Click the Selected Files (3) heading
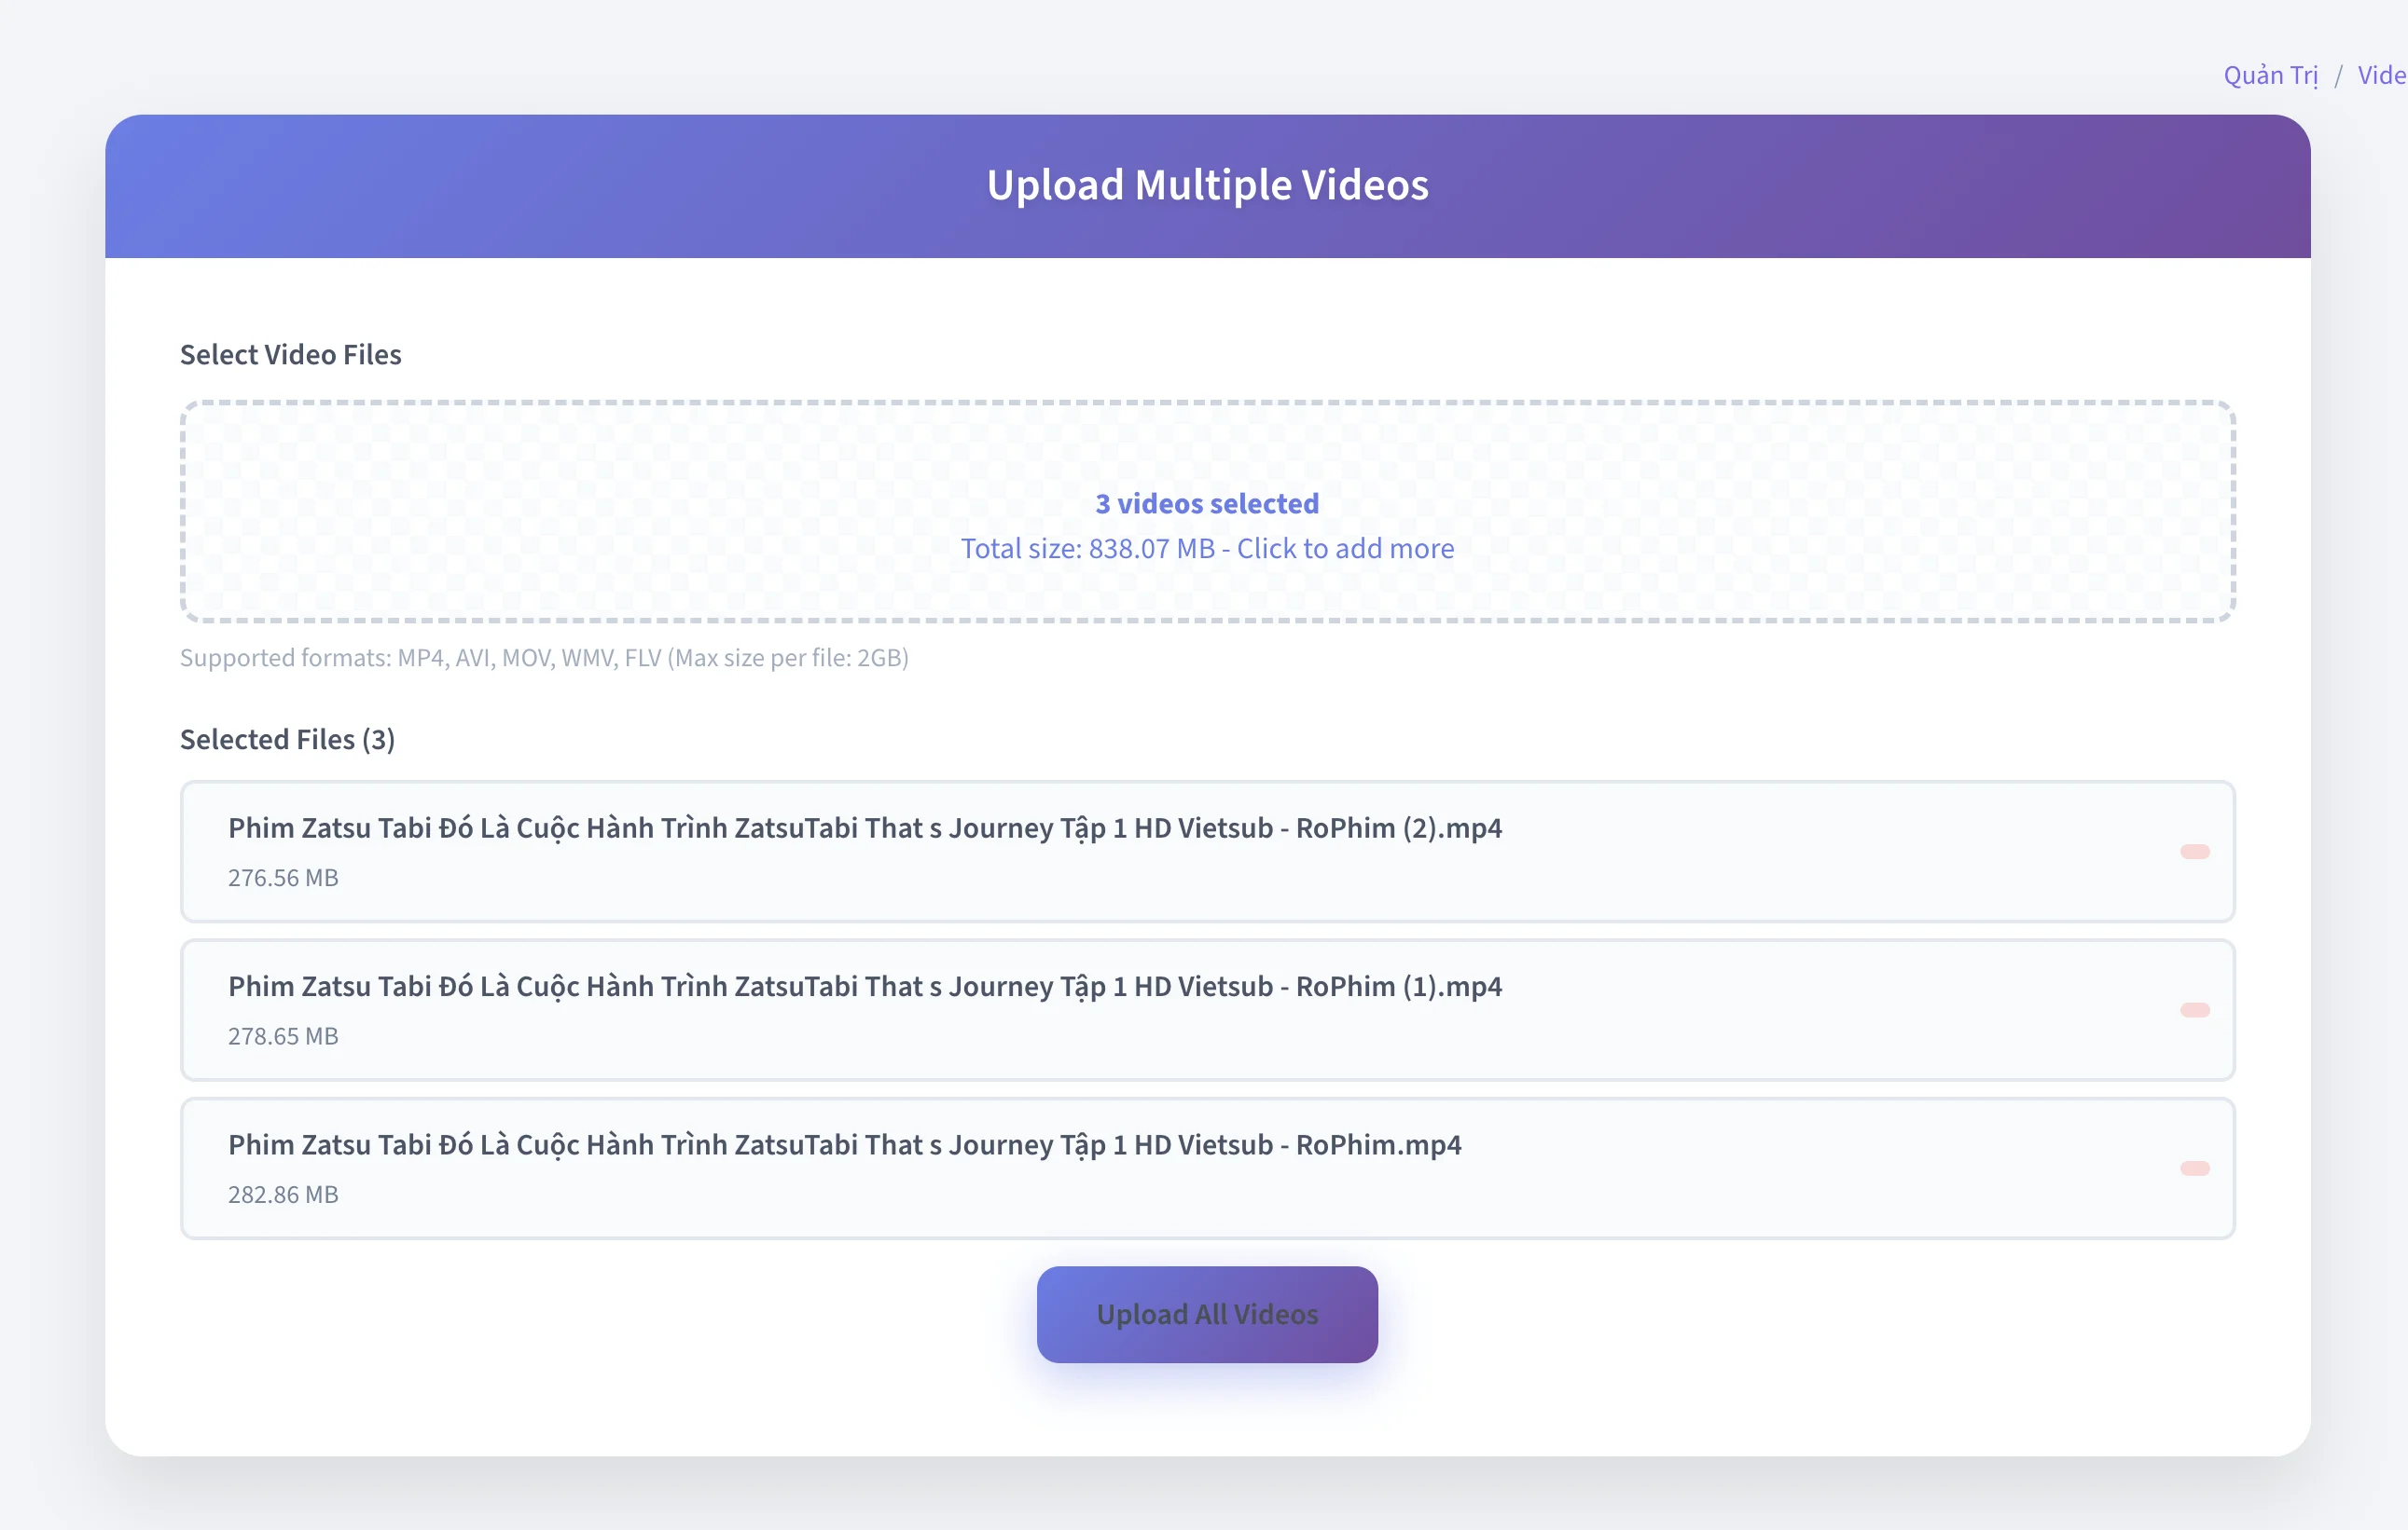The width and height of the screenshot is (2408, 1530). [287, 740]
